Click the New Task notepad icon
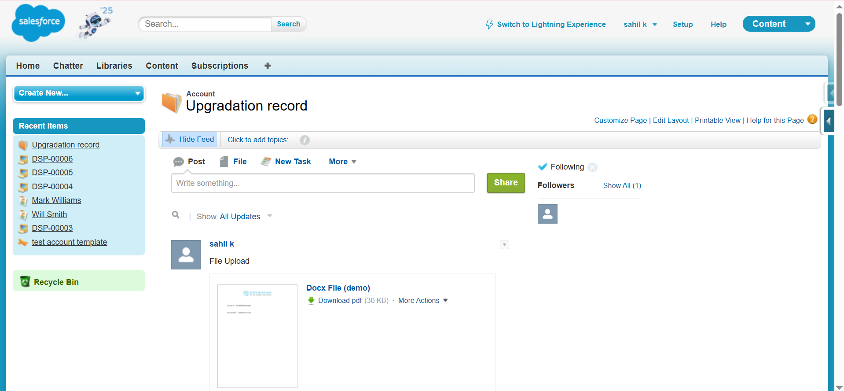The height and width of the screenshot is (391, 844). [265, 162]
